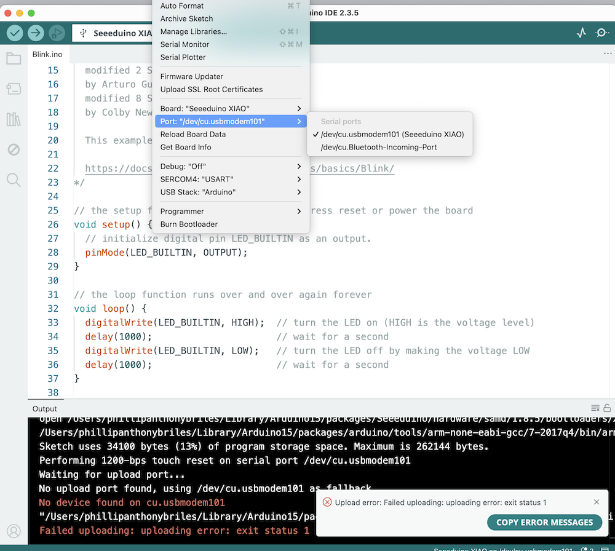Follow the docs link ending in /basics/Blink/
Viewport: 615px width, 551px height.
pos(352,168)
